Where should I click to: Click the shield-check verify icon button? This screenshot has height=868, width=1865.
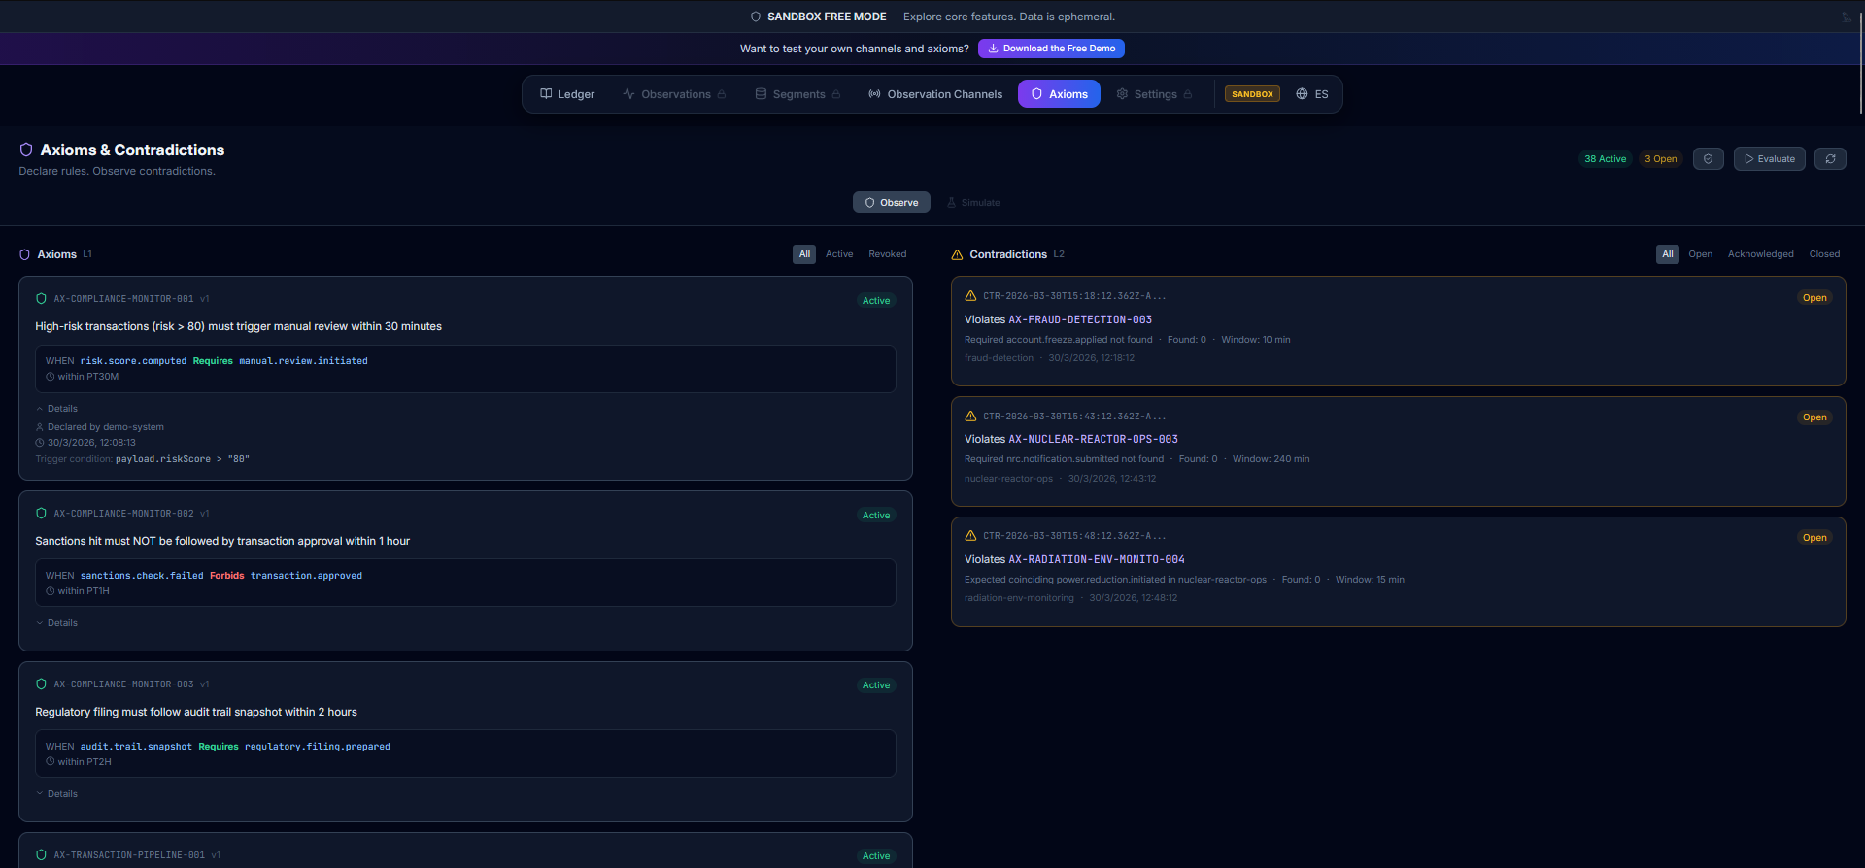point(1708,159)
